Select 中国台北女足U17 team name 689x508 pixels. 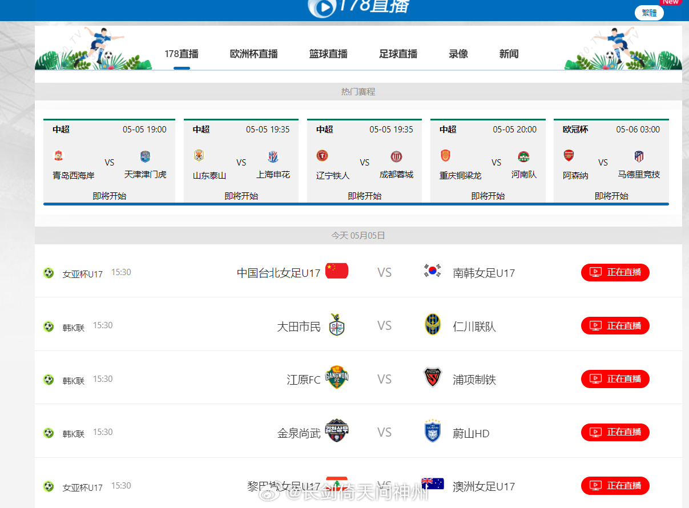(279, 273)
